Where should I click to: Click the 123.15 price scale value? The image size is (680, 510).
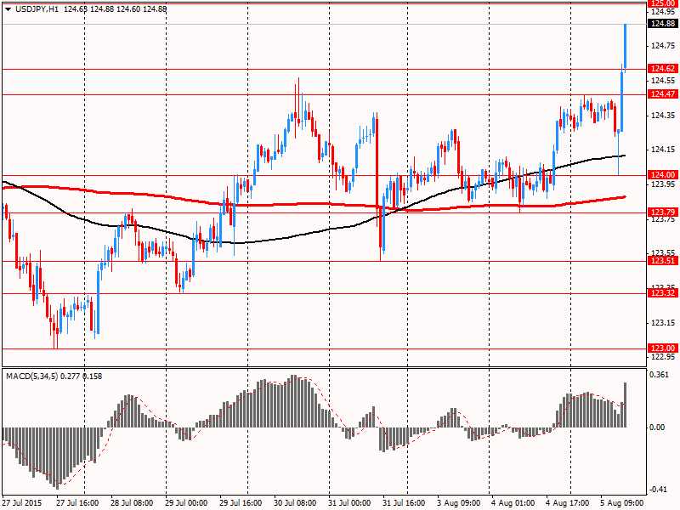click(663, 323)
